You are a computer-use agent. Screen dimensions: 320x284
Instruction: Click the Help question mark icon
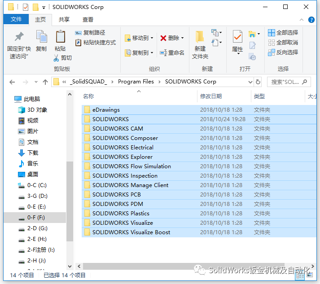[x=311, y=20]
